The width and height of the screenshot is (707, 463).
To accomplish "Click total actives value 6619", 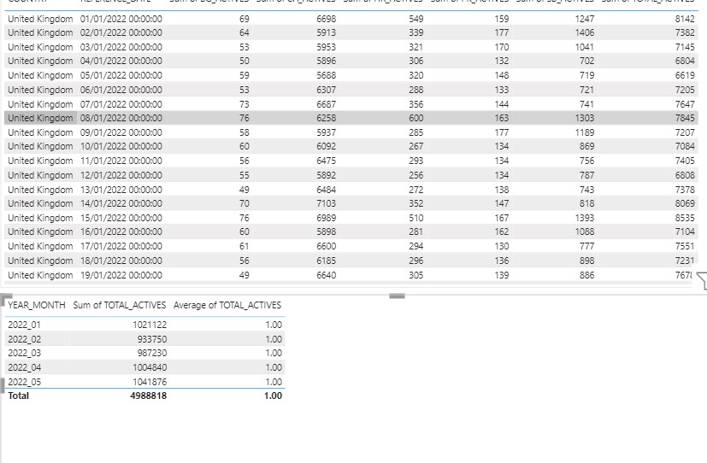I will [685, 75].
